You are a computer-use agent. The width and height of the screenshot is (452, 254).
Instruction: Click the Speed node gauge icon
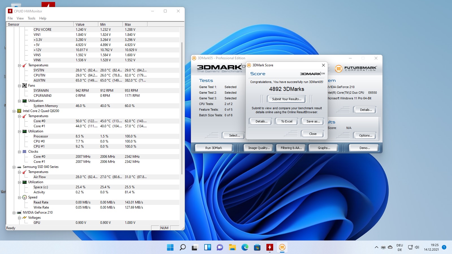[x=25, y=197]
